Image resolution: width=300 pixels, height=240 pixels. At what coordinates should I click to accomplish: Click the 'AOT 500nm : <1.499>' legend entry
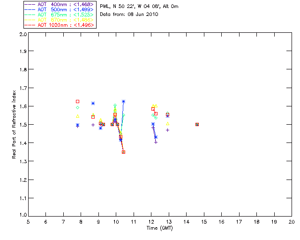point(59,9)
